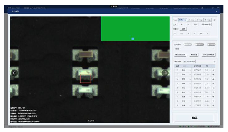Open type dropdown in defect row 8
Image resolution: width=228 pixels, height=132 pixels.
coord(186,101)
